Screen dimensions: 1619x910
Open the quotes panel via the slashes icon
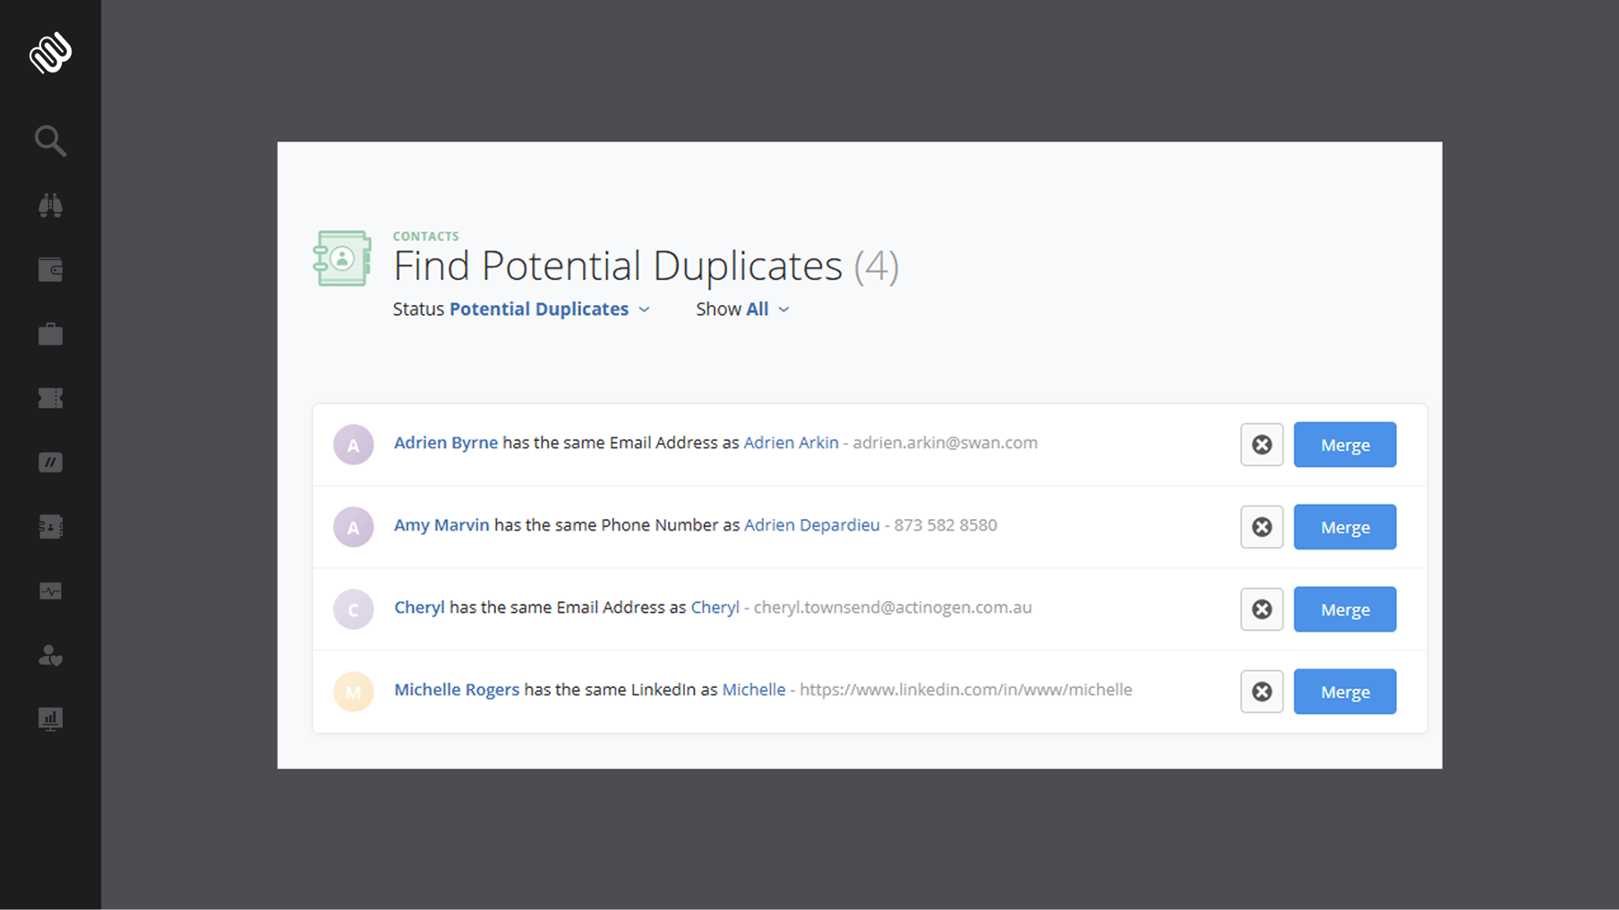(x=50, y=463)
